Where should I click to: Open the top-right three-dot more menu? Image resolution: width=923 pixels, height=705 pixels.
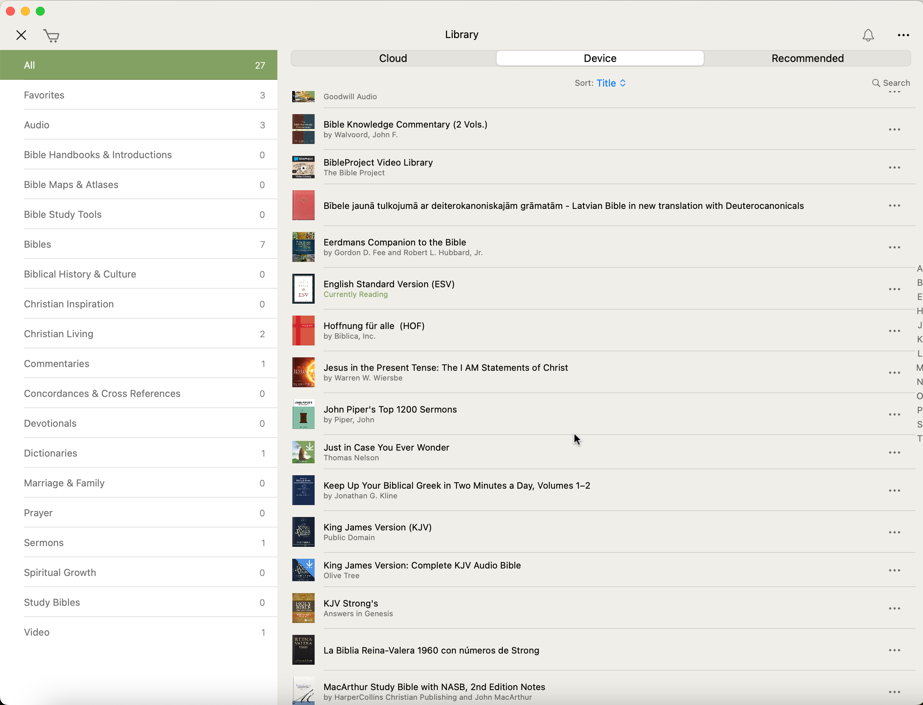pos(903,35)
